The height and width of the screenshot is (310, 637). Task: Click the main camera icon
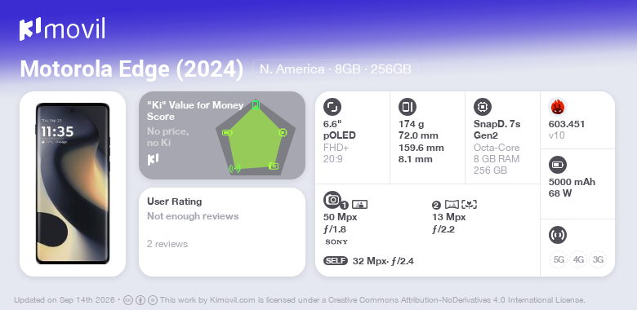pos(332,200)
